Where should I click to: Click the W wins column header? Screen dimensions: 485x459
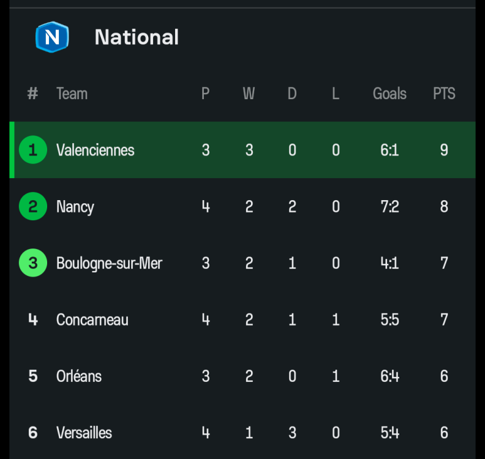pos(249,94)
